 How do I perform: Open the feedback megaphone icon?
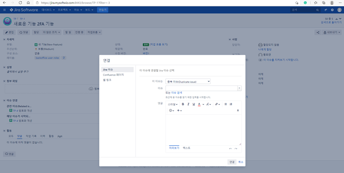click(326, 10)
